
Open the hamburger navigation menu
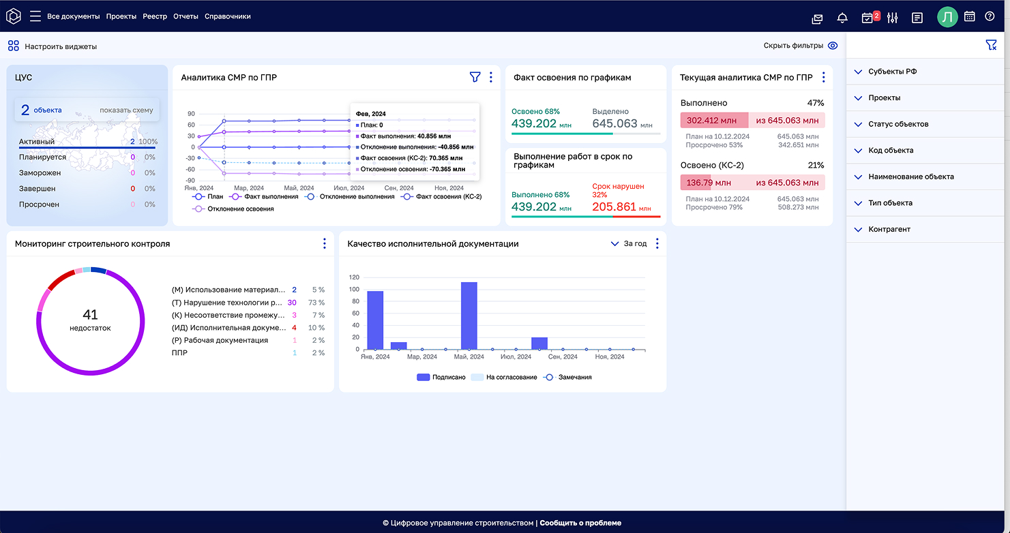(35, 16)
